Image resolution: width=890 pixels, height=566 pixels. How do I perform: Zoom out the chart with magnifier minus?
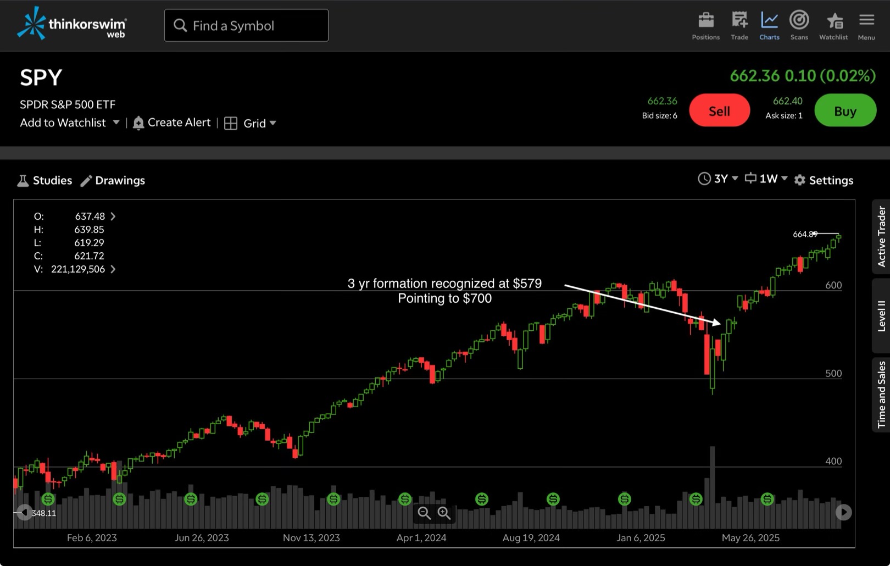[x=424, y=513]
